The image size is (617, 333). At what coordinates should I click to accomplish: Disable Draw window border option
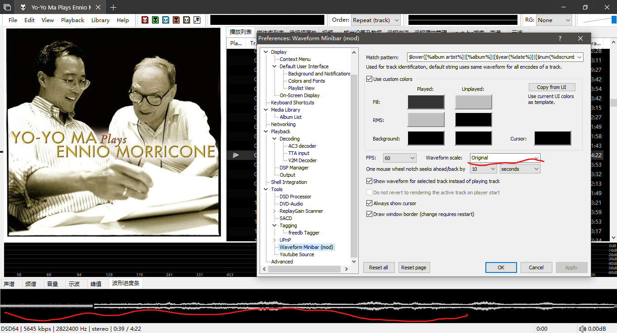369,214
